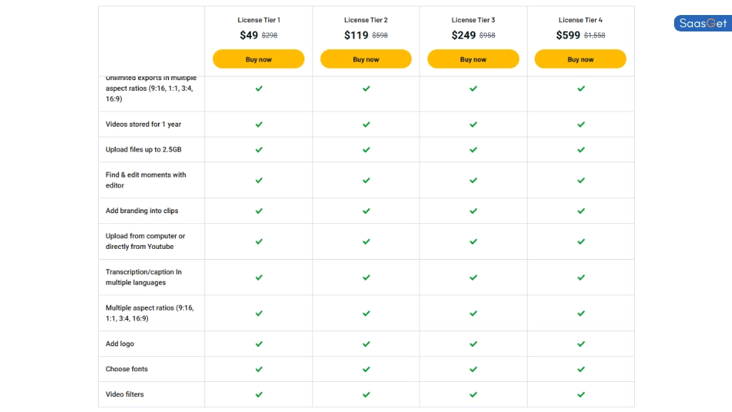Click Tier 4 checkmark for Add branding into clips
This screenshot has width=732, height=412.
580,211
